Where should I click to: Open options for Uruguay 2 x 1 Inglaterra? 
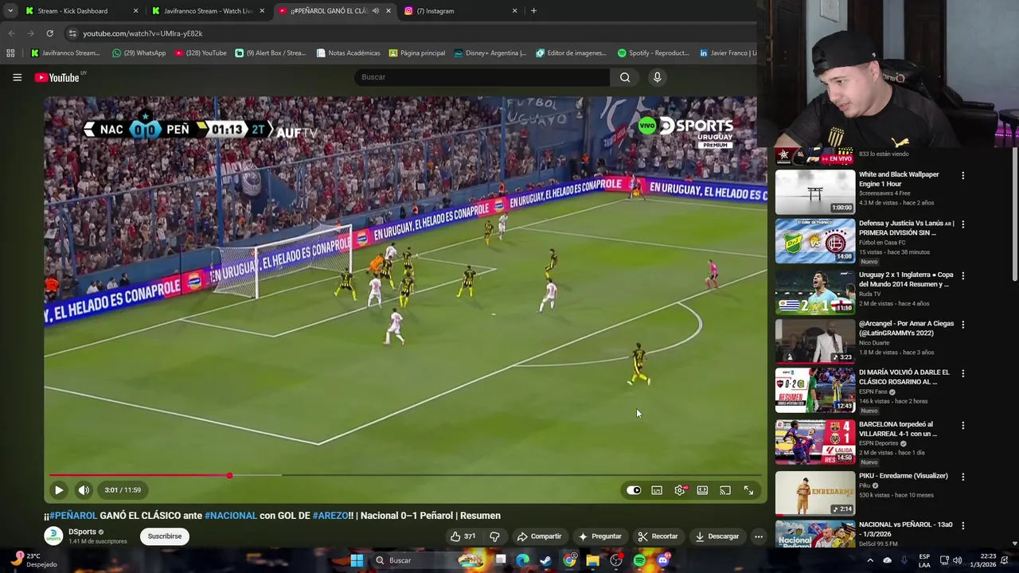point(962,275)
